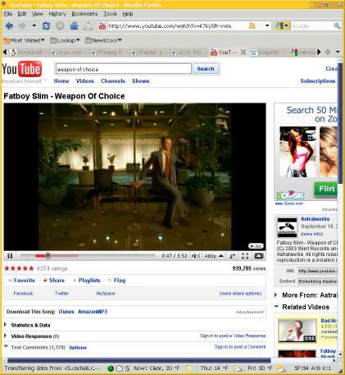
Task: Open the Tools menu
Action: 110,14
